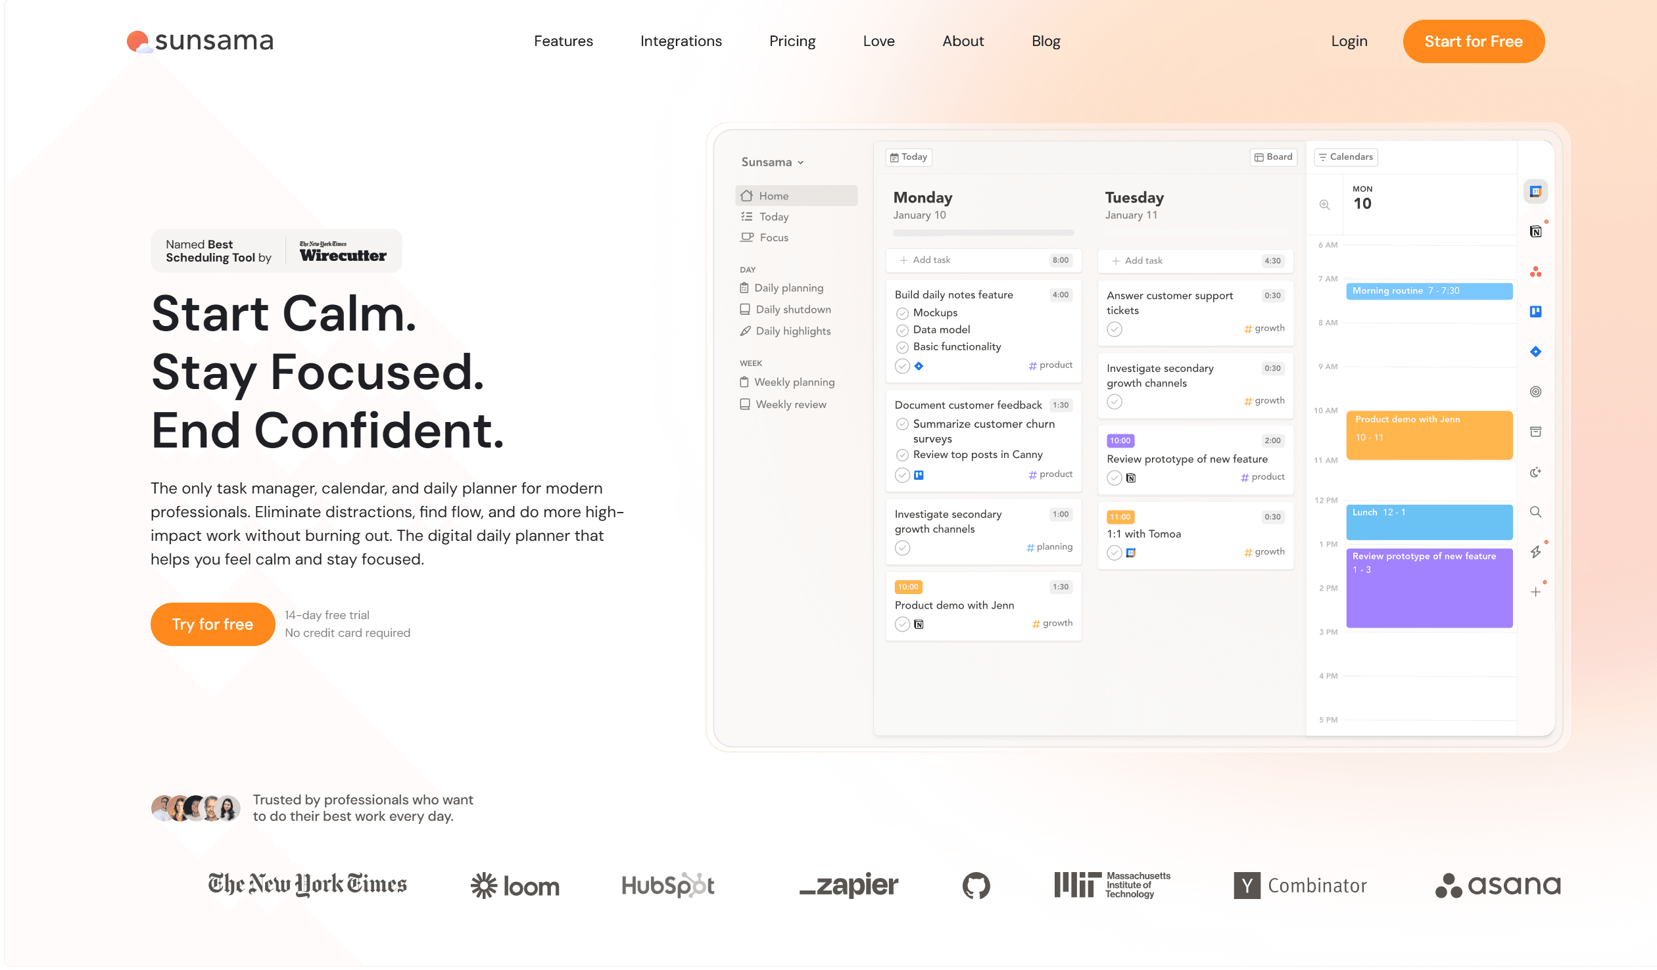Click the asana logo in brand row
The image size is (1657, 970).
pyautogui.click(x=1497, y=885)
